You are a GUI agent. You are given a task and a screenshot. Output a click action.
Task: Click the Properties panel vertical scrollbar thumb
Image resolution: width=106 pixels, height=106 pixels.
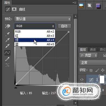click(76, 51)
